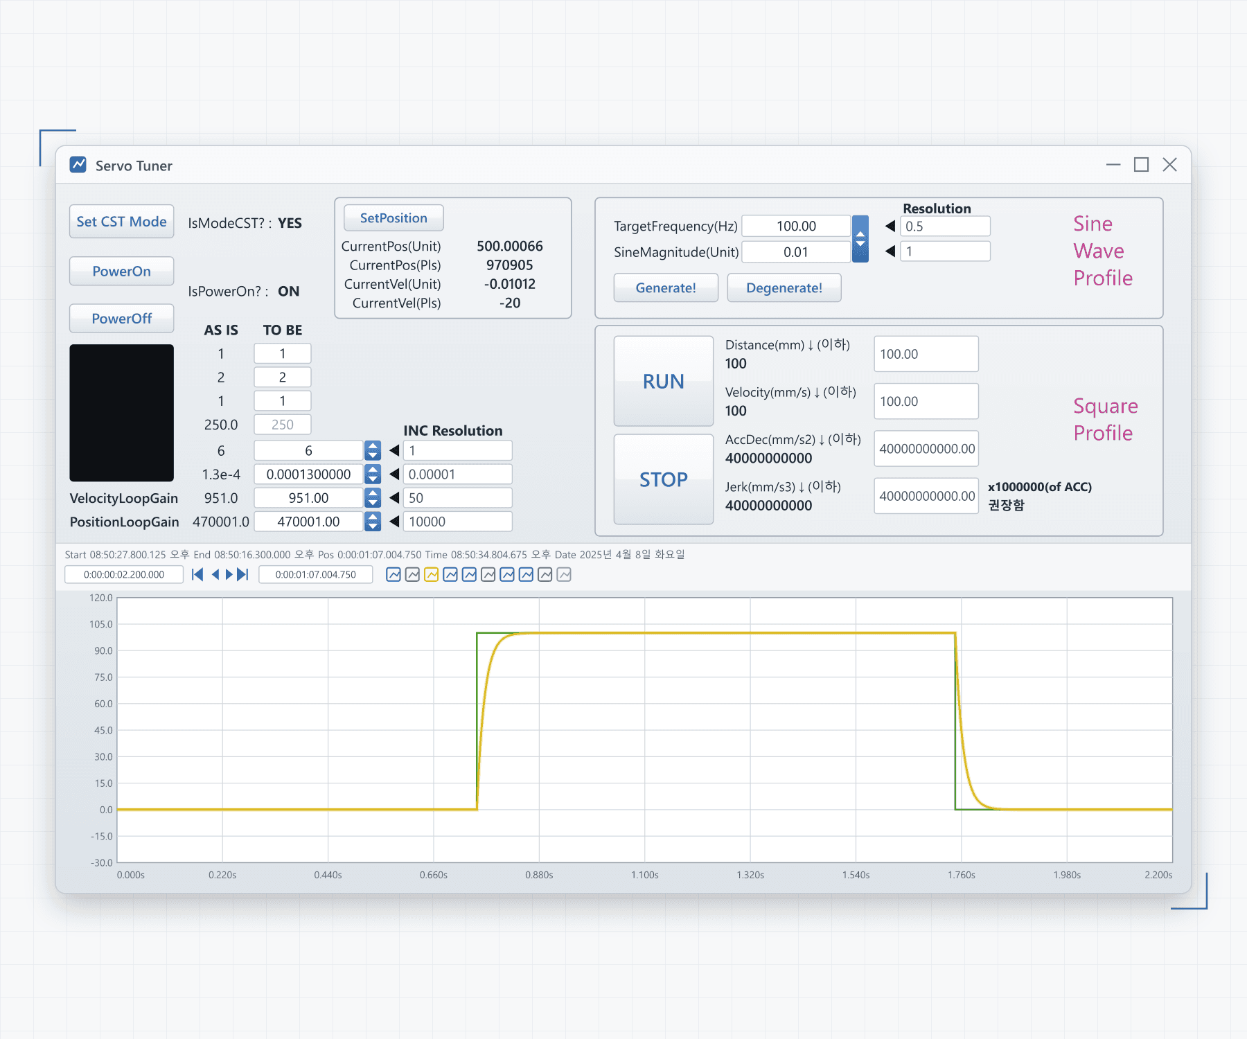Jump to end with skip-to-end icon

click(x=242, y=574)
